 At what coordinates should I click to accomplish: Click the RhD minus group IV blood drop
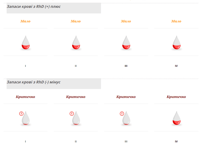[x=176, y=118]
